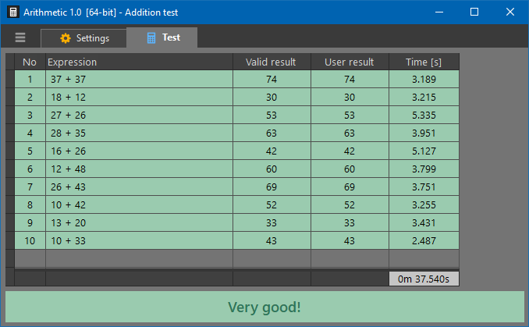Click the Expression column header
529x327 pixels.
[x=139, y=62]
